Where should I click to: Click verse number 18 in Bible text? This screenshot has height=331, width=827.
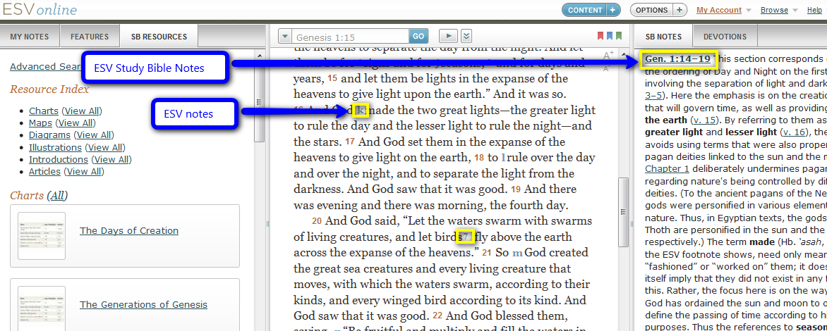479,157
